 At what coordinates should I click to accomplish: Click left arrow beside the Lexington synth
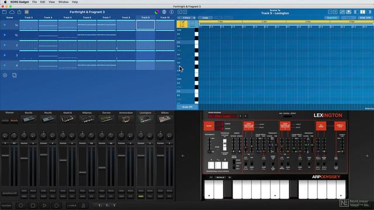pyautogui.click(x=183, y=156)
